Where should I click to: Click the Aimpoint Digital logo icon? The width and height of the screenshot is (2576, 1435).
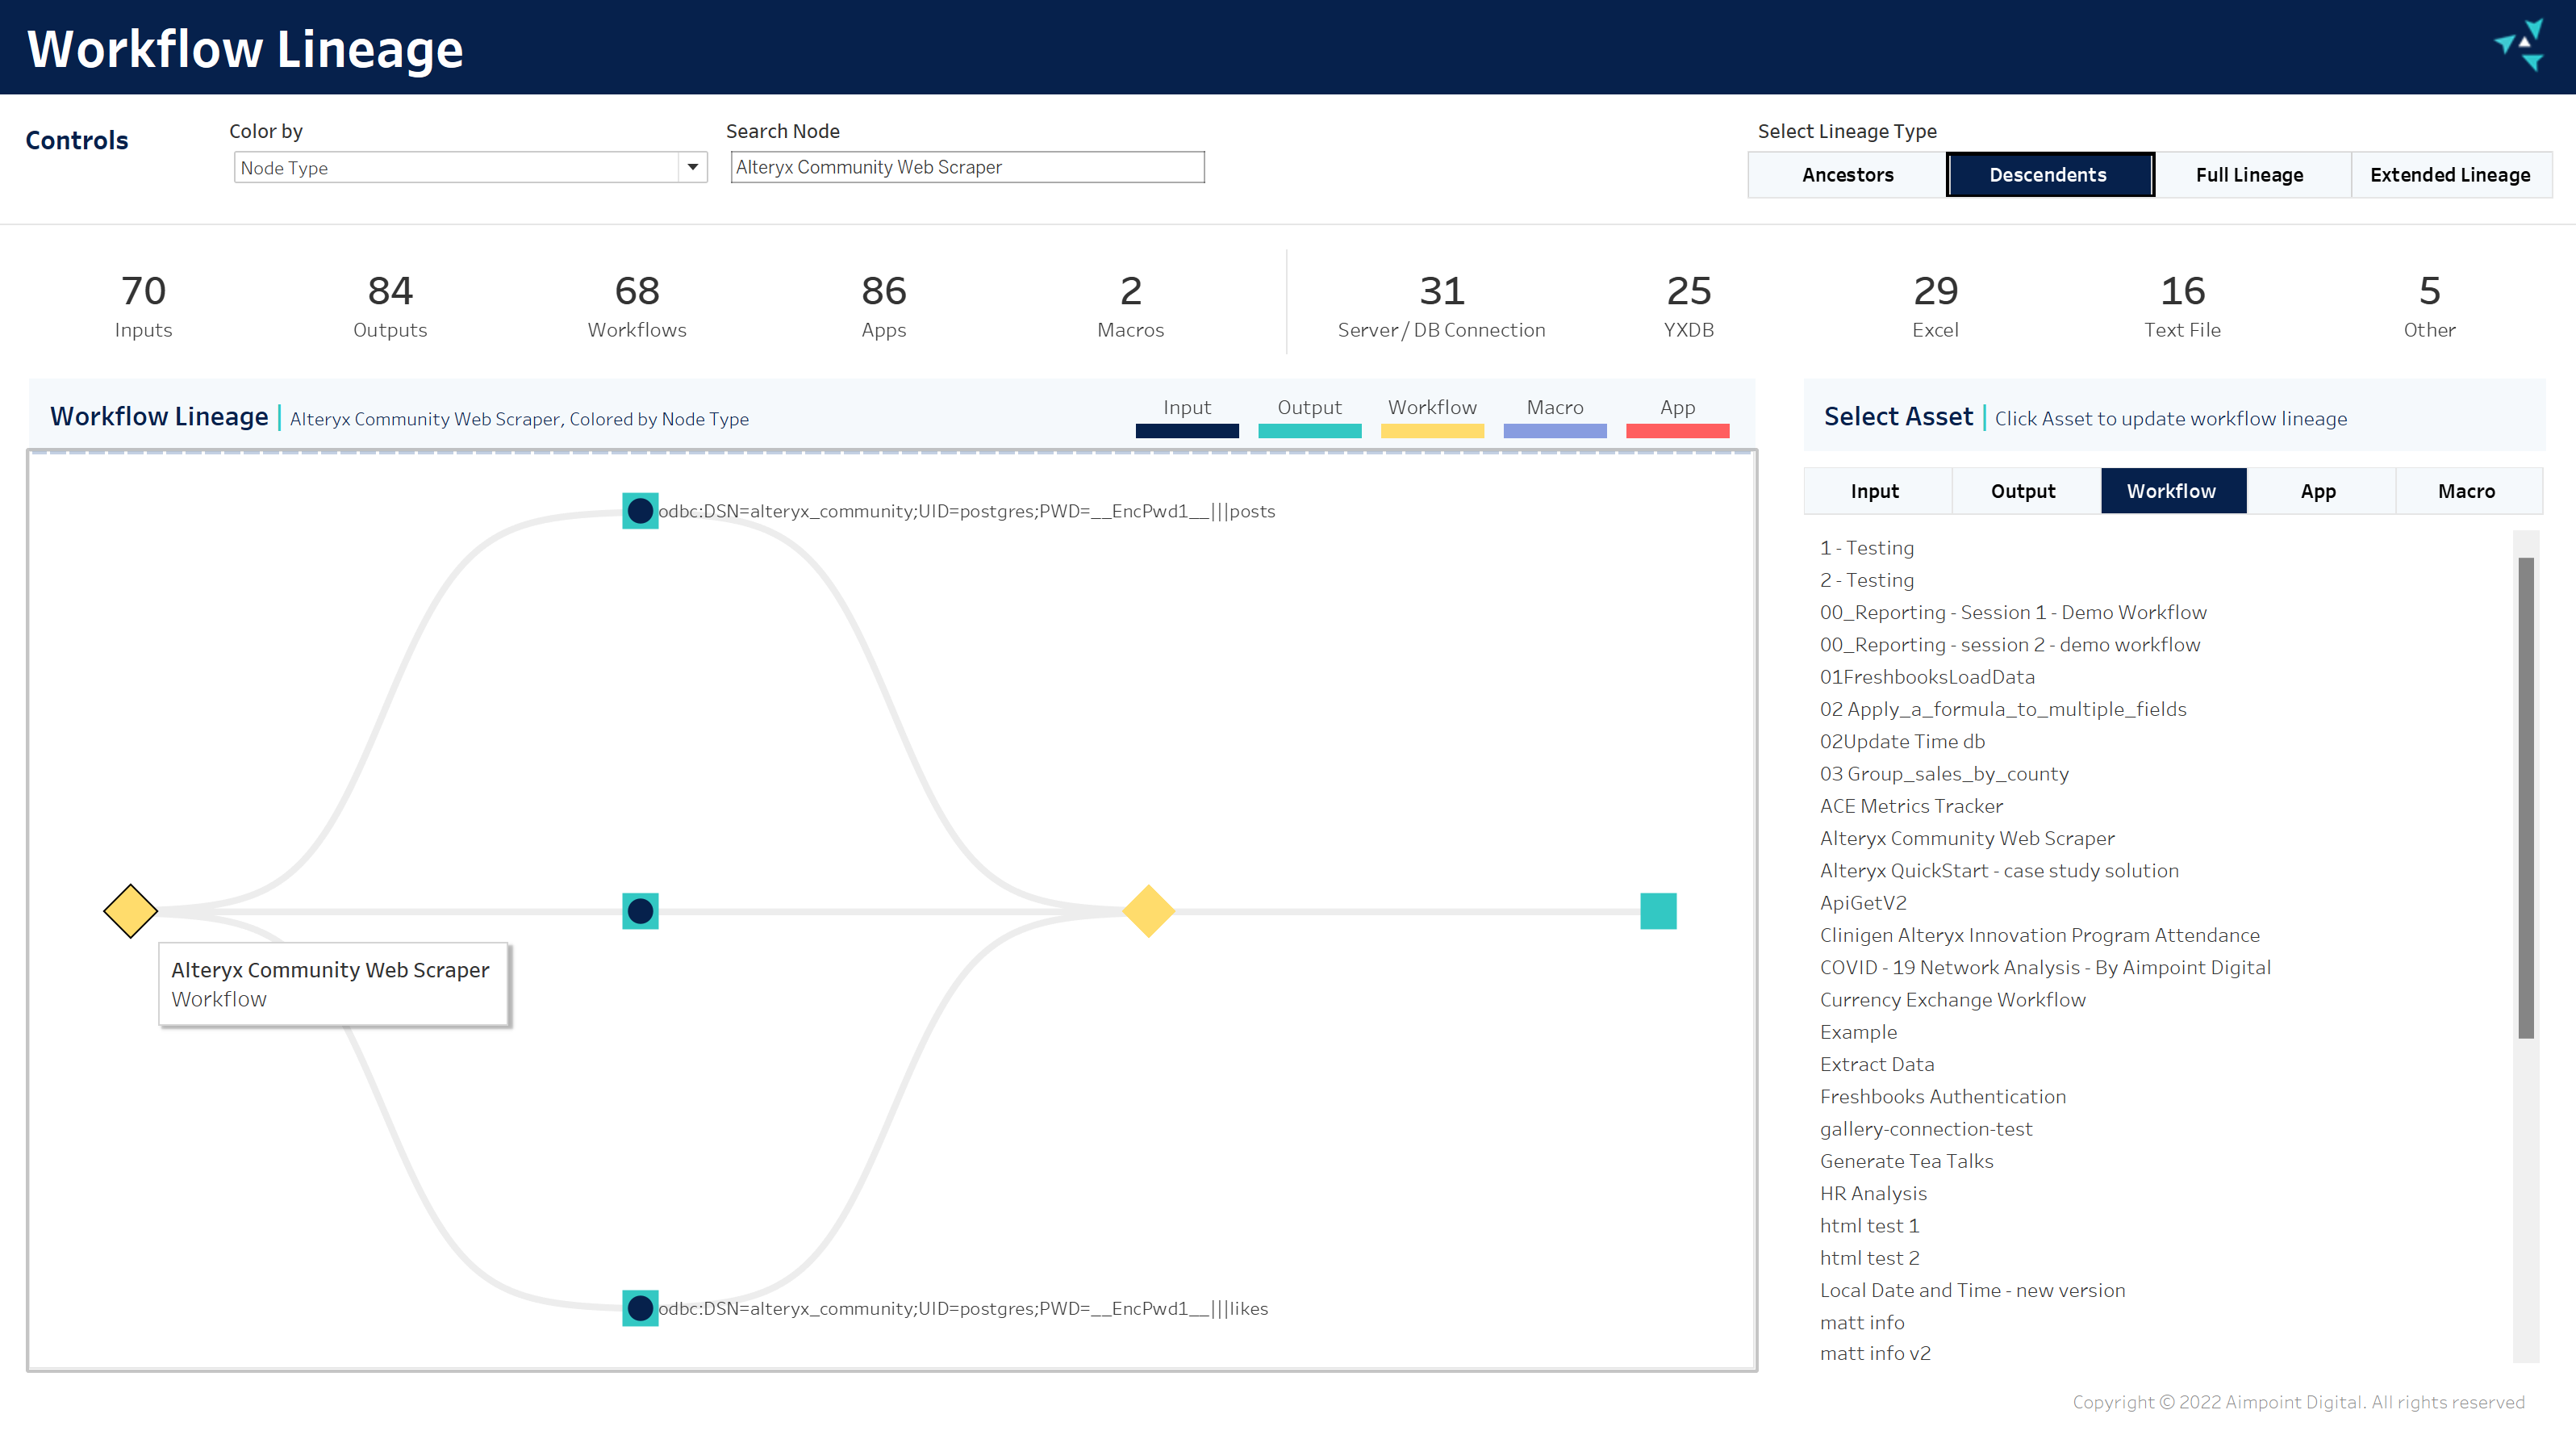pyautogui.click(x=2519, y=46)
